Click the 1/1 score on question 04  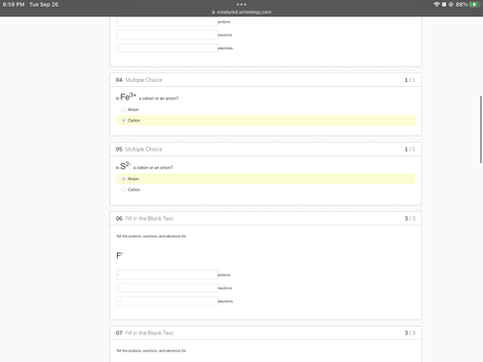click(410, 80)
